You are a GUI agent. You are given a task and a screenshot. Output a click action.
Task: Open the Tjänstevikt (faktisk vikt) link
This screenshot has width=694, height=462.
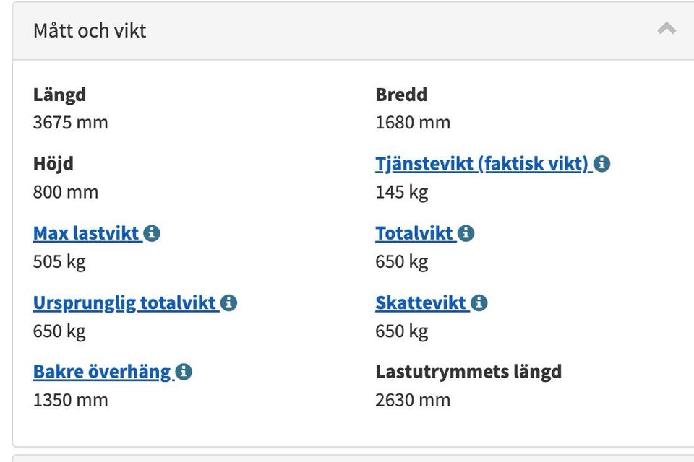(482, 164)
